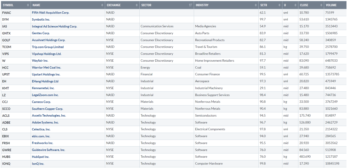Click the sort arrows in the SCTR column header
Image resolution: width=347 pixels, height=168 pixels.
point(279,5)
